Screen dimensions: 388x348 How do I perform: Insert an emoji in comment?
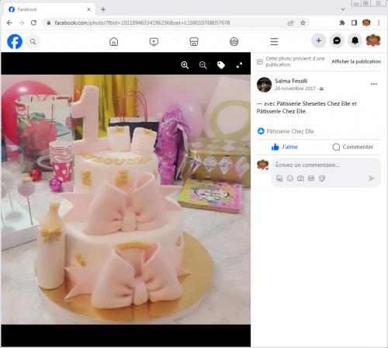click(x=290, y=178)
